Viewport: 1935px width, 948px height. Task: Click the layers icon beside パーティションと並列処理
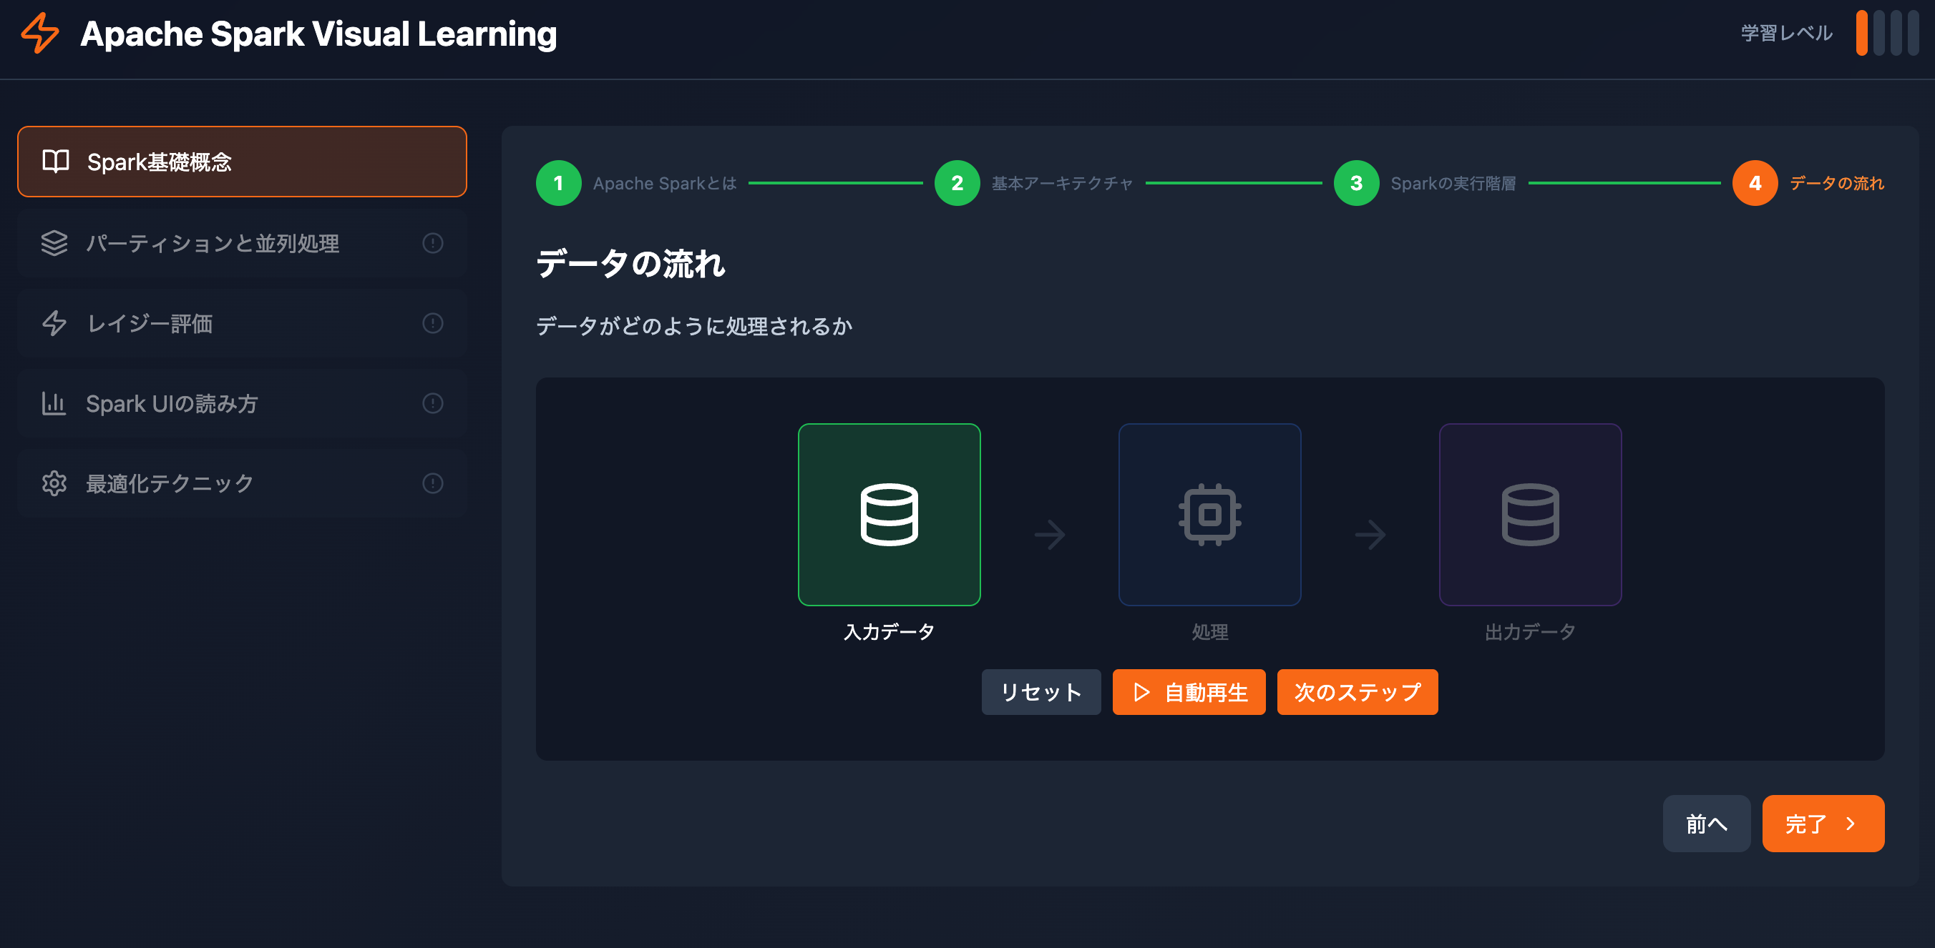55,243
